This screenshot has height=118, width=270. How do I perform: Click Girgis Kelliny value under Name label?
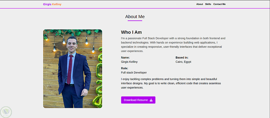click(x=129, y=62)
